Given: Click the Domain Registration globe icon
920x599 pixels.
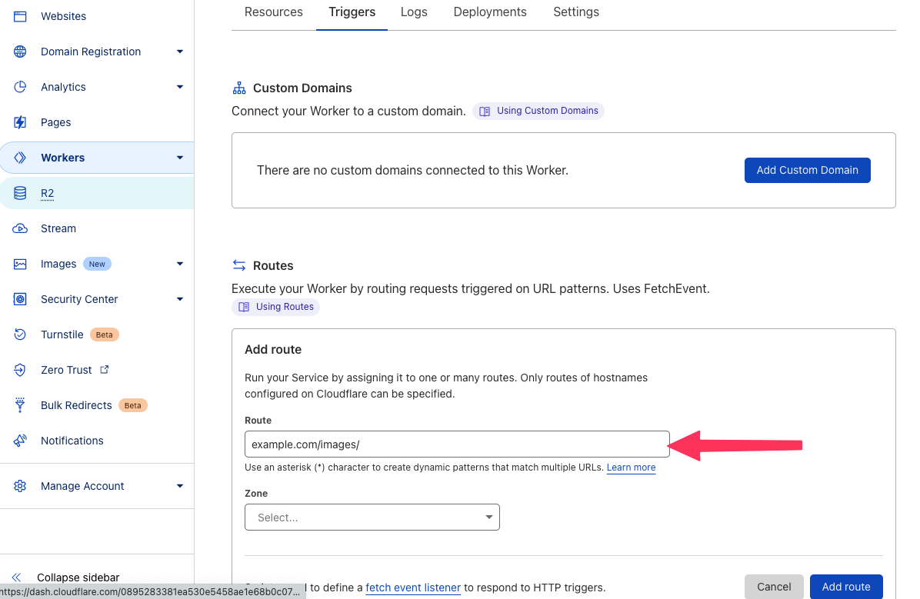Looking at the screenshot, I should pyautogui.click(x=20, y=52).
